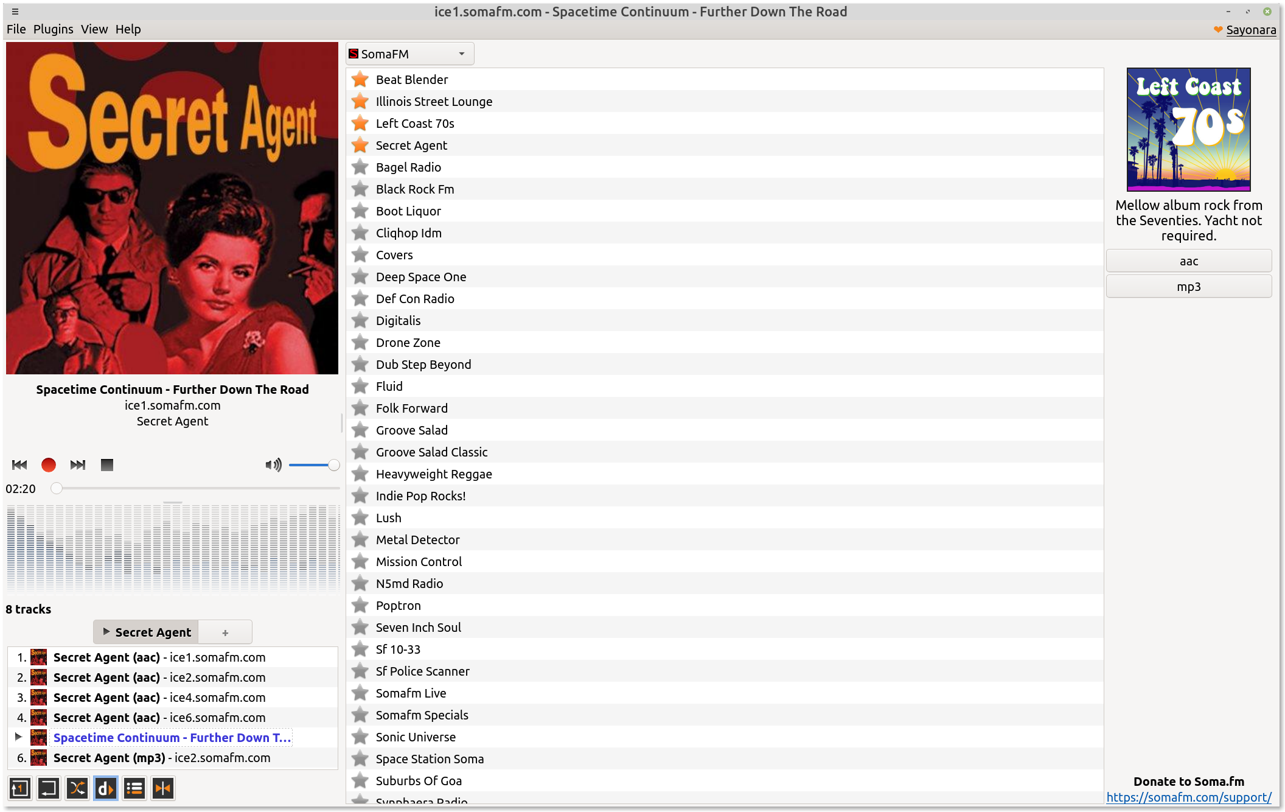Stop playback with the square button
1285x812 pixels.
(107, 465)
